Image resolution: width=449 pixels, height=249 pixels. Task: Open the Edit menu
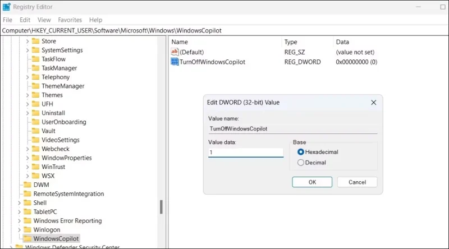(x=25, y=20)
